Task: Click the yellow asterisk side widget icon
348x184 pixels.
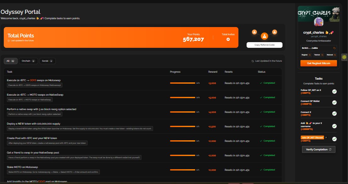Action: point(344,57)
